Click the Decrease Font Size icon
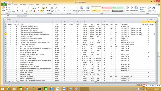 [x=35, y=8]
